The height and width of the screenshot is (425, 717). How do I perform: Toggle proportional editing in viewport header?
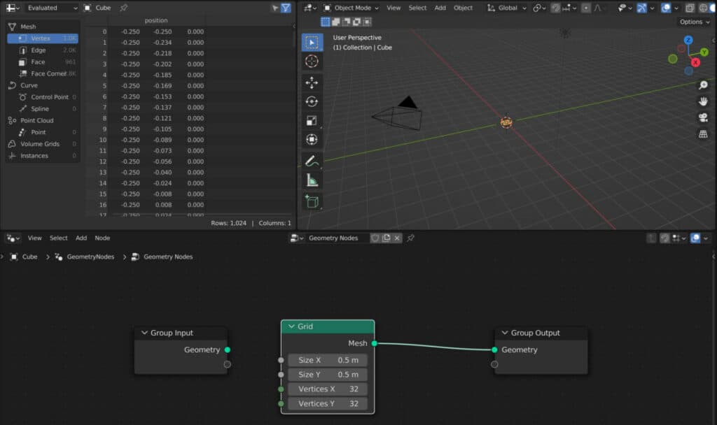586,8
